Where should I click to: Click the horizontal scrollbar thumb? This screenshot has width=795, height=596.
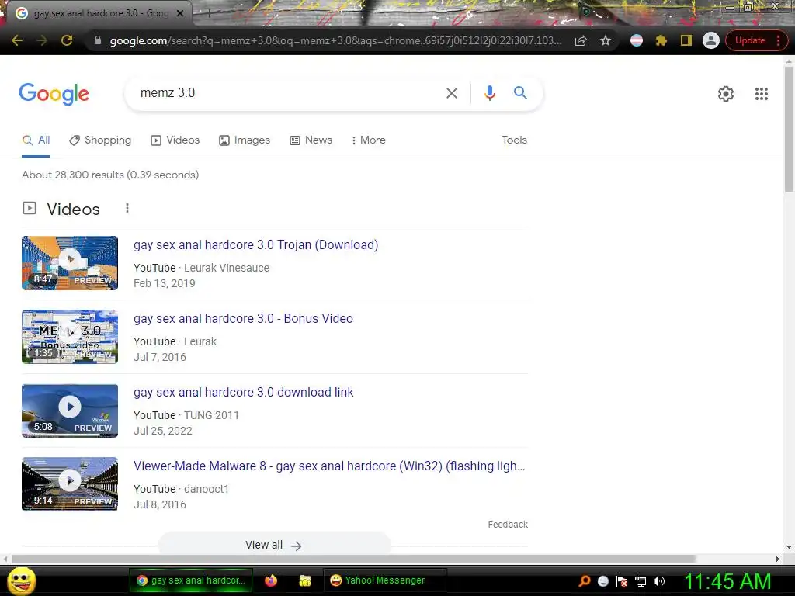point(353,559)
